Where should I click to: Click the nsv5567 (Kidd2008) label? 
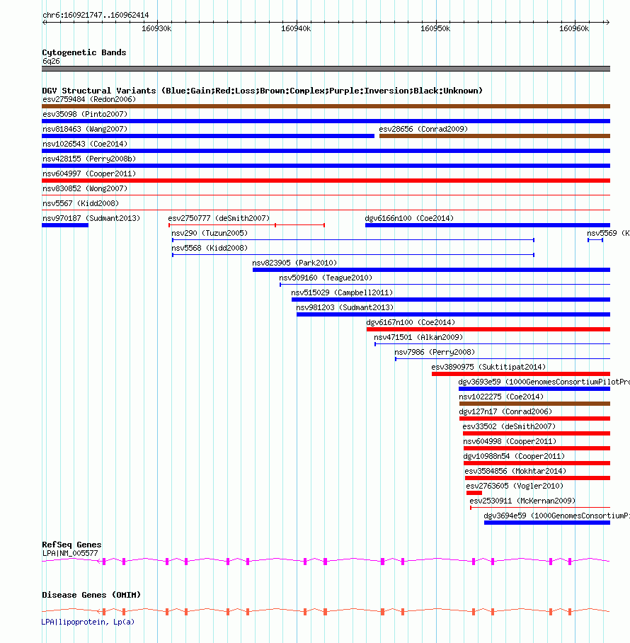[x=81, y=203]
